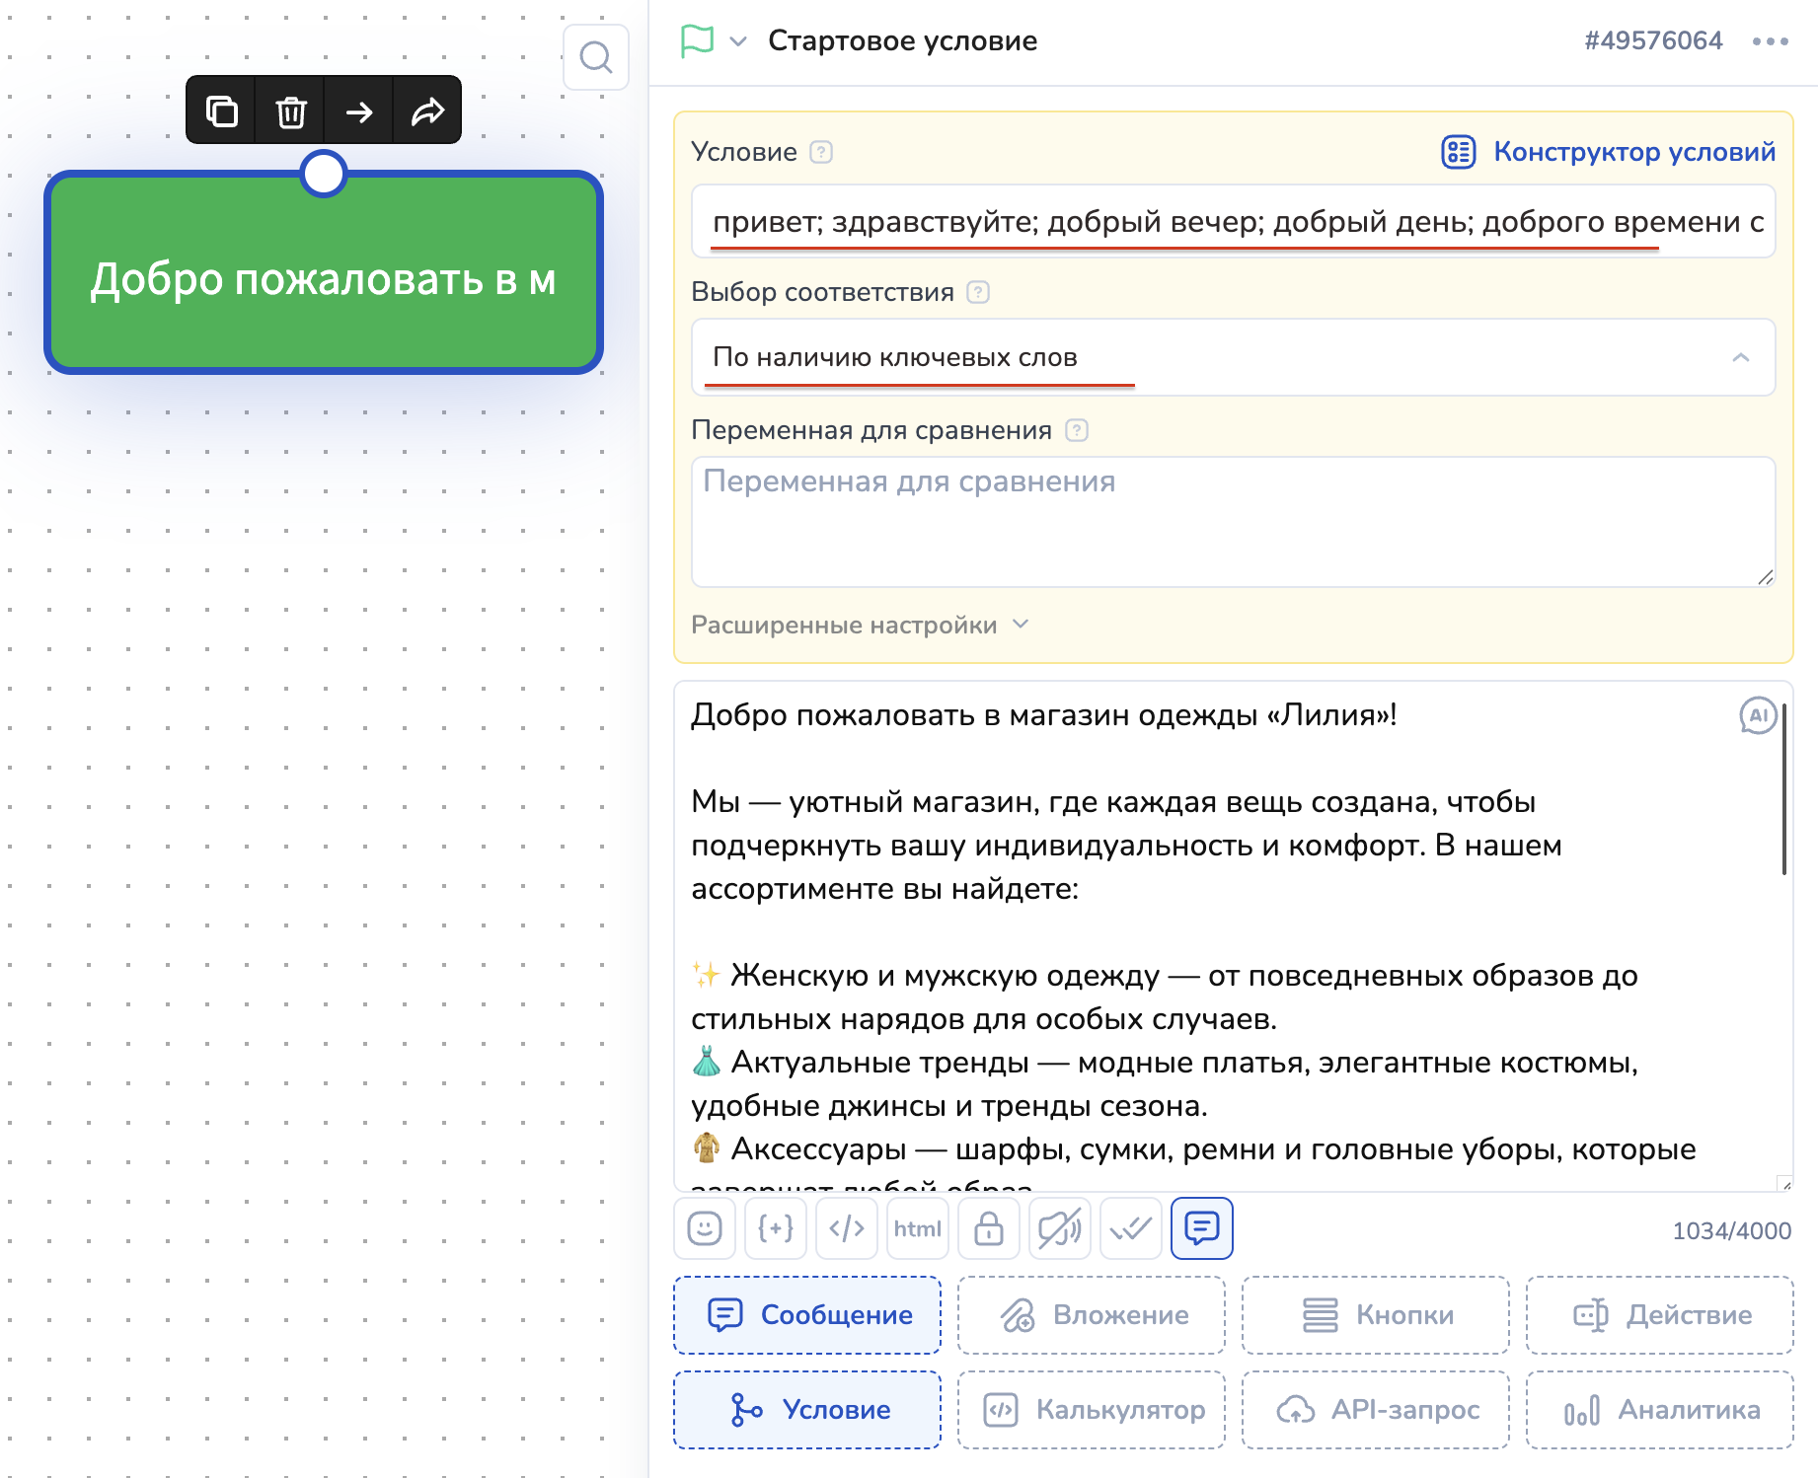Delete the block with trash icon
Viewport: 1818px width, 1478px height.
coord(290,111)
